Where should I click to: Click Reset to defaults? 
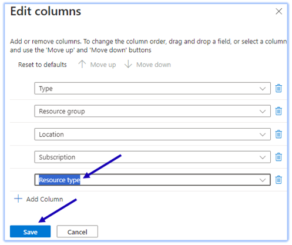pos(42,65)
